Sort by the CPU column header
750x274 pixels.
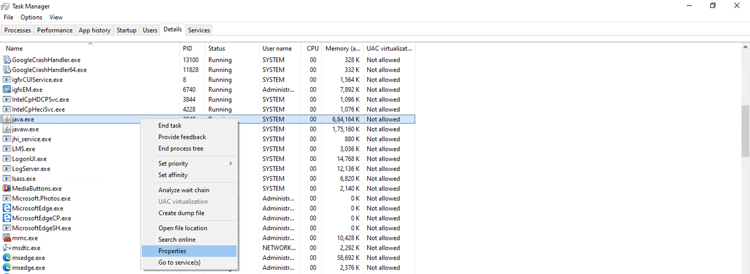[311, 48]
